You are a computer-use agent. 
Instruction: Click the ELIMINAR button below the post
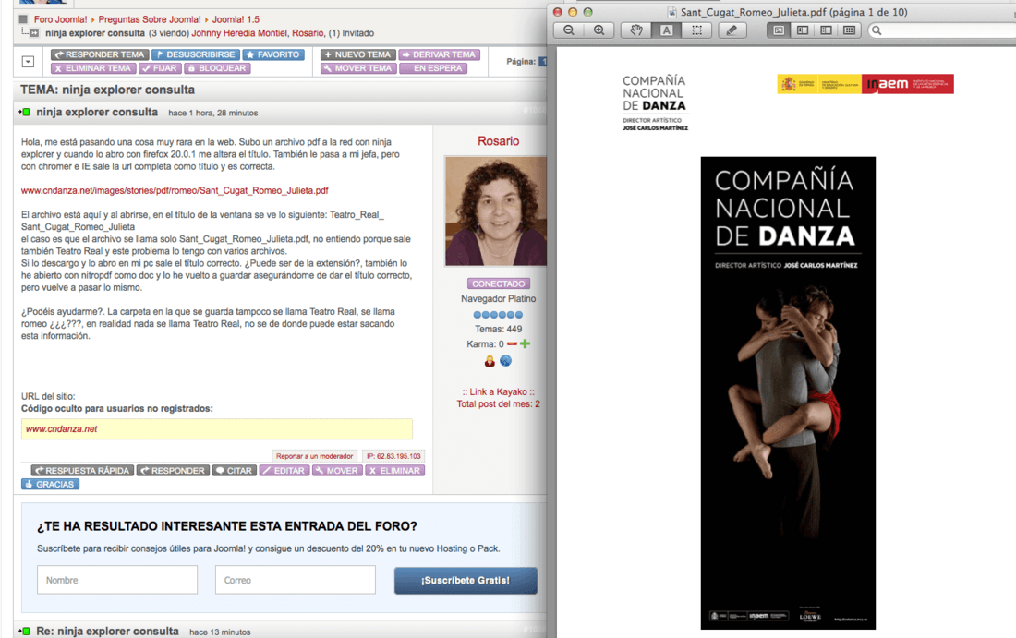coord(394,471)
